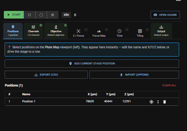Click the red pin icon in the info banner
This screenshot has height=131, width=187.
(9, 47)
